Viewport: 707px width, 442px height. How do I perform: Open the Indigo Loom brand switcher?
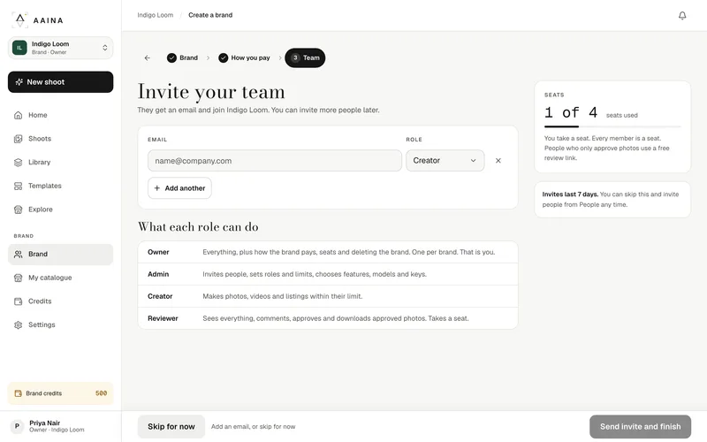coord(60,48)
